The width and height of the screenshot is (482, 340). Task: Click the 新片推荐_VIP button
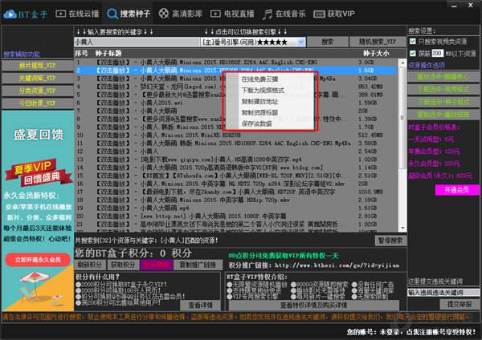pyautogui.click(x=38, y=66)
